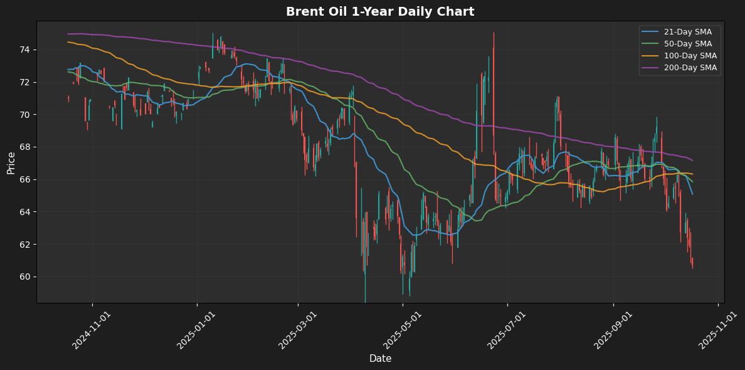Select the 21-Day SMA legend label

[x=688, y=32]
